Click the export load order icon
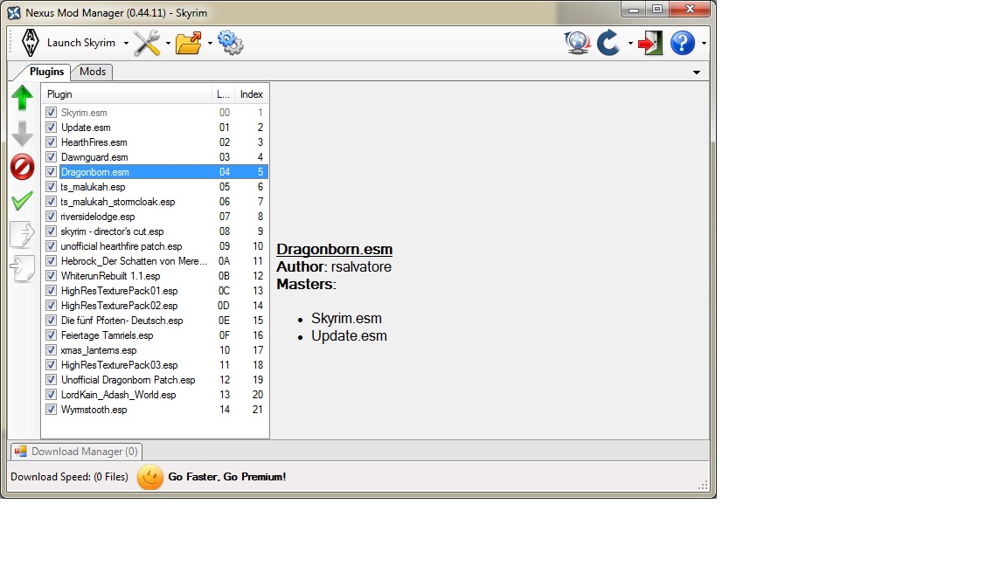The height and width of the screenshot is (566, 1007). [x=23, y=234]
